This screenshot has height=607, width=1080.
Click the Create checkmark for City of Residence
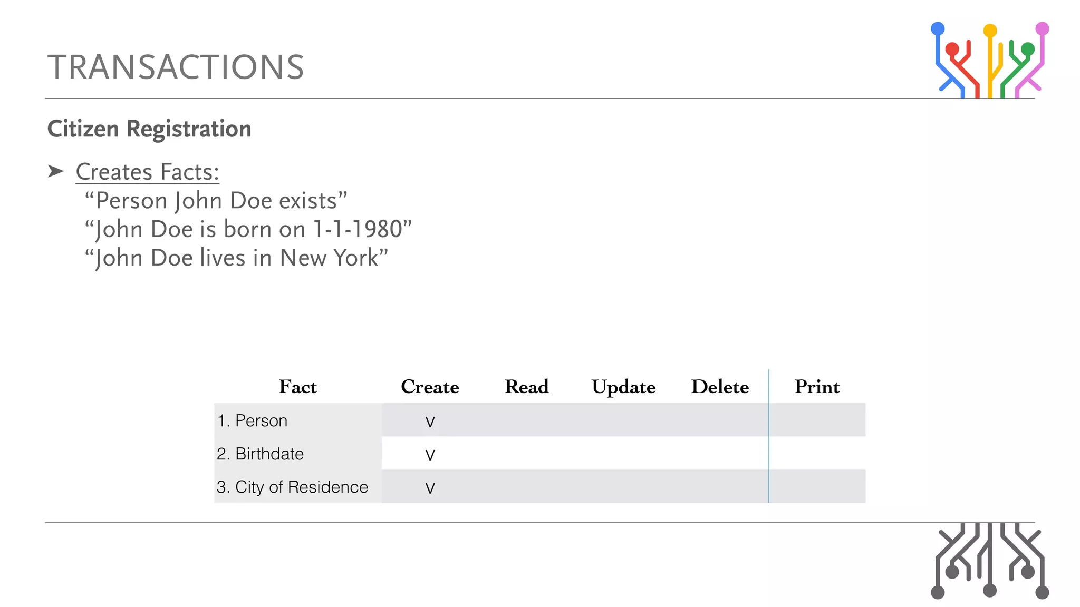pyautogui.click(x=430, y=488)
